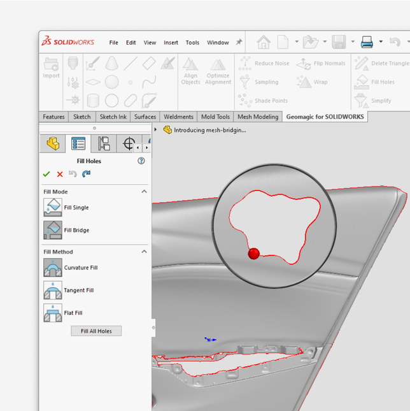Open the Print dropdown arrow

click(x=381, y=41)
